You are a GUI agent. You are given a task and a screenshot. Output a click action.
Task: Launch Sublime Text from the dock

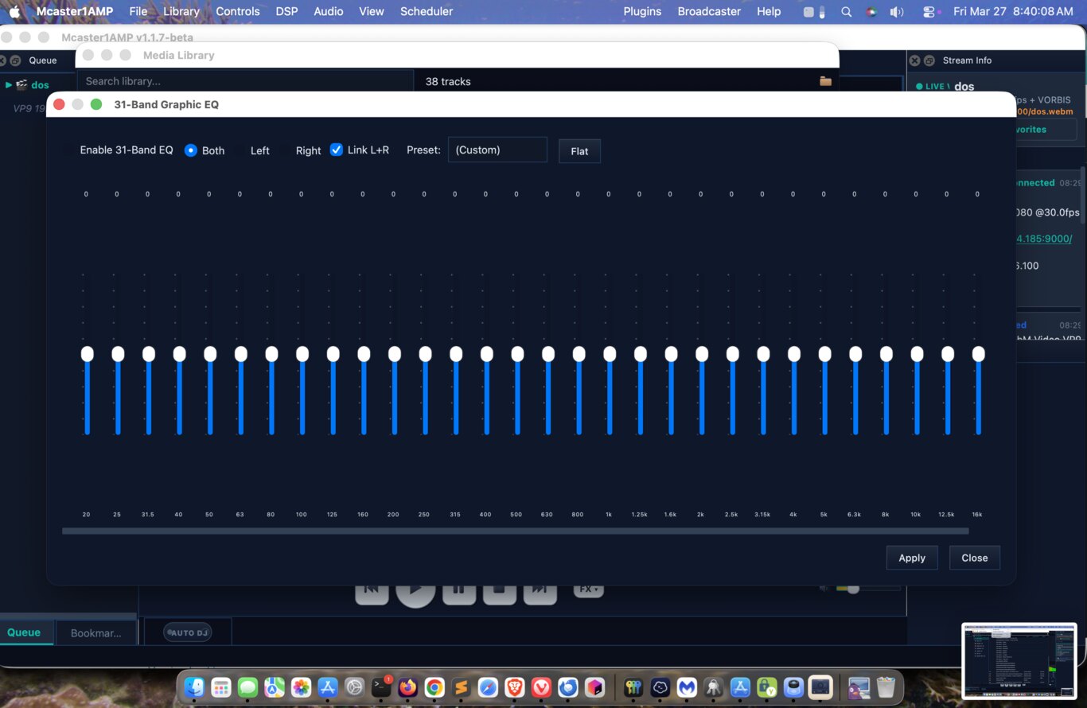click(462, 687)
